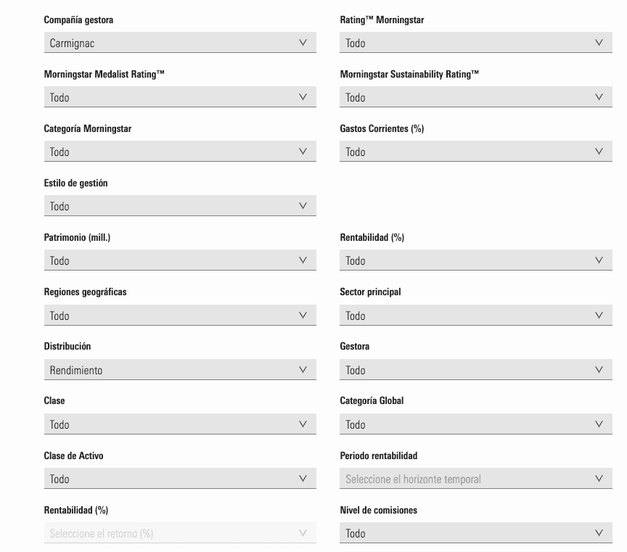Open the Compañía gestora dropdown showing Carmignac
Image resolution: width=627 pixels, height=552 pixels.
180,42
